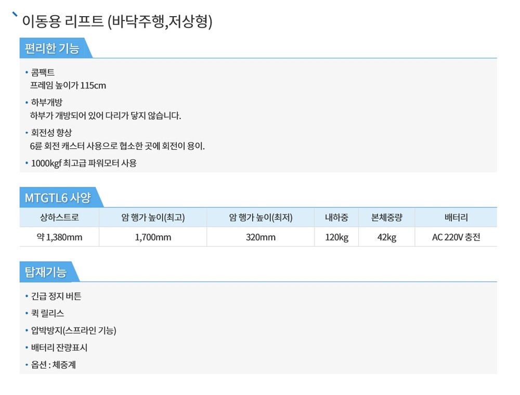Select the 탑재기능 section header
520x395 pixels.
pos(46,272)
